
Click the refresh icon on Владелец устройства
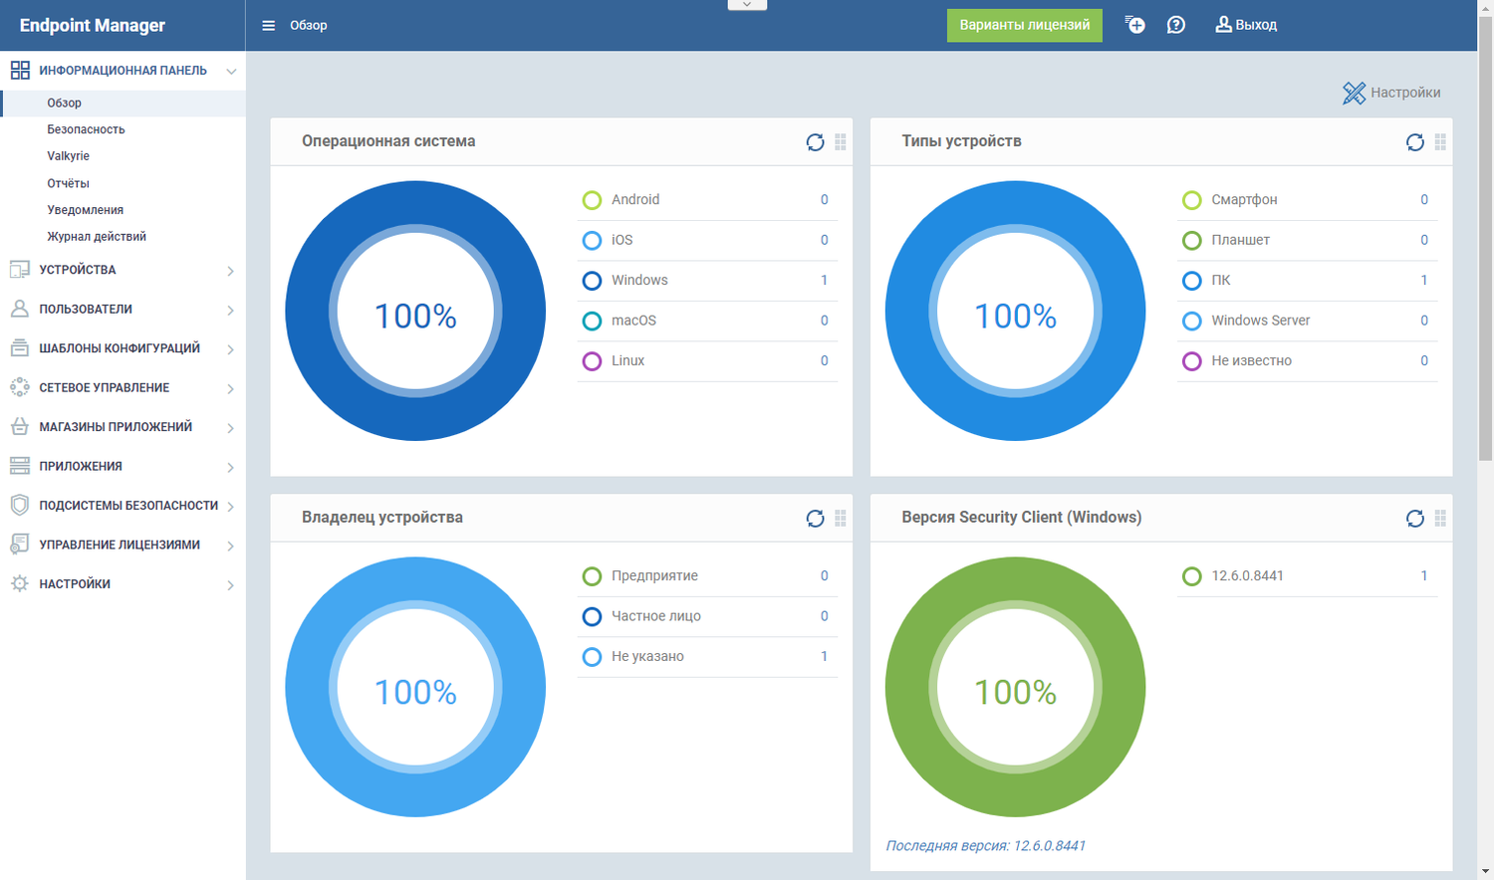point(815,519)
